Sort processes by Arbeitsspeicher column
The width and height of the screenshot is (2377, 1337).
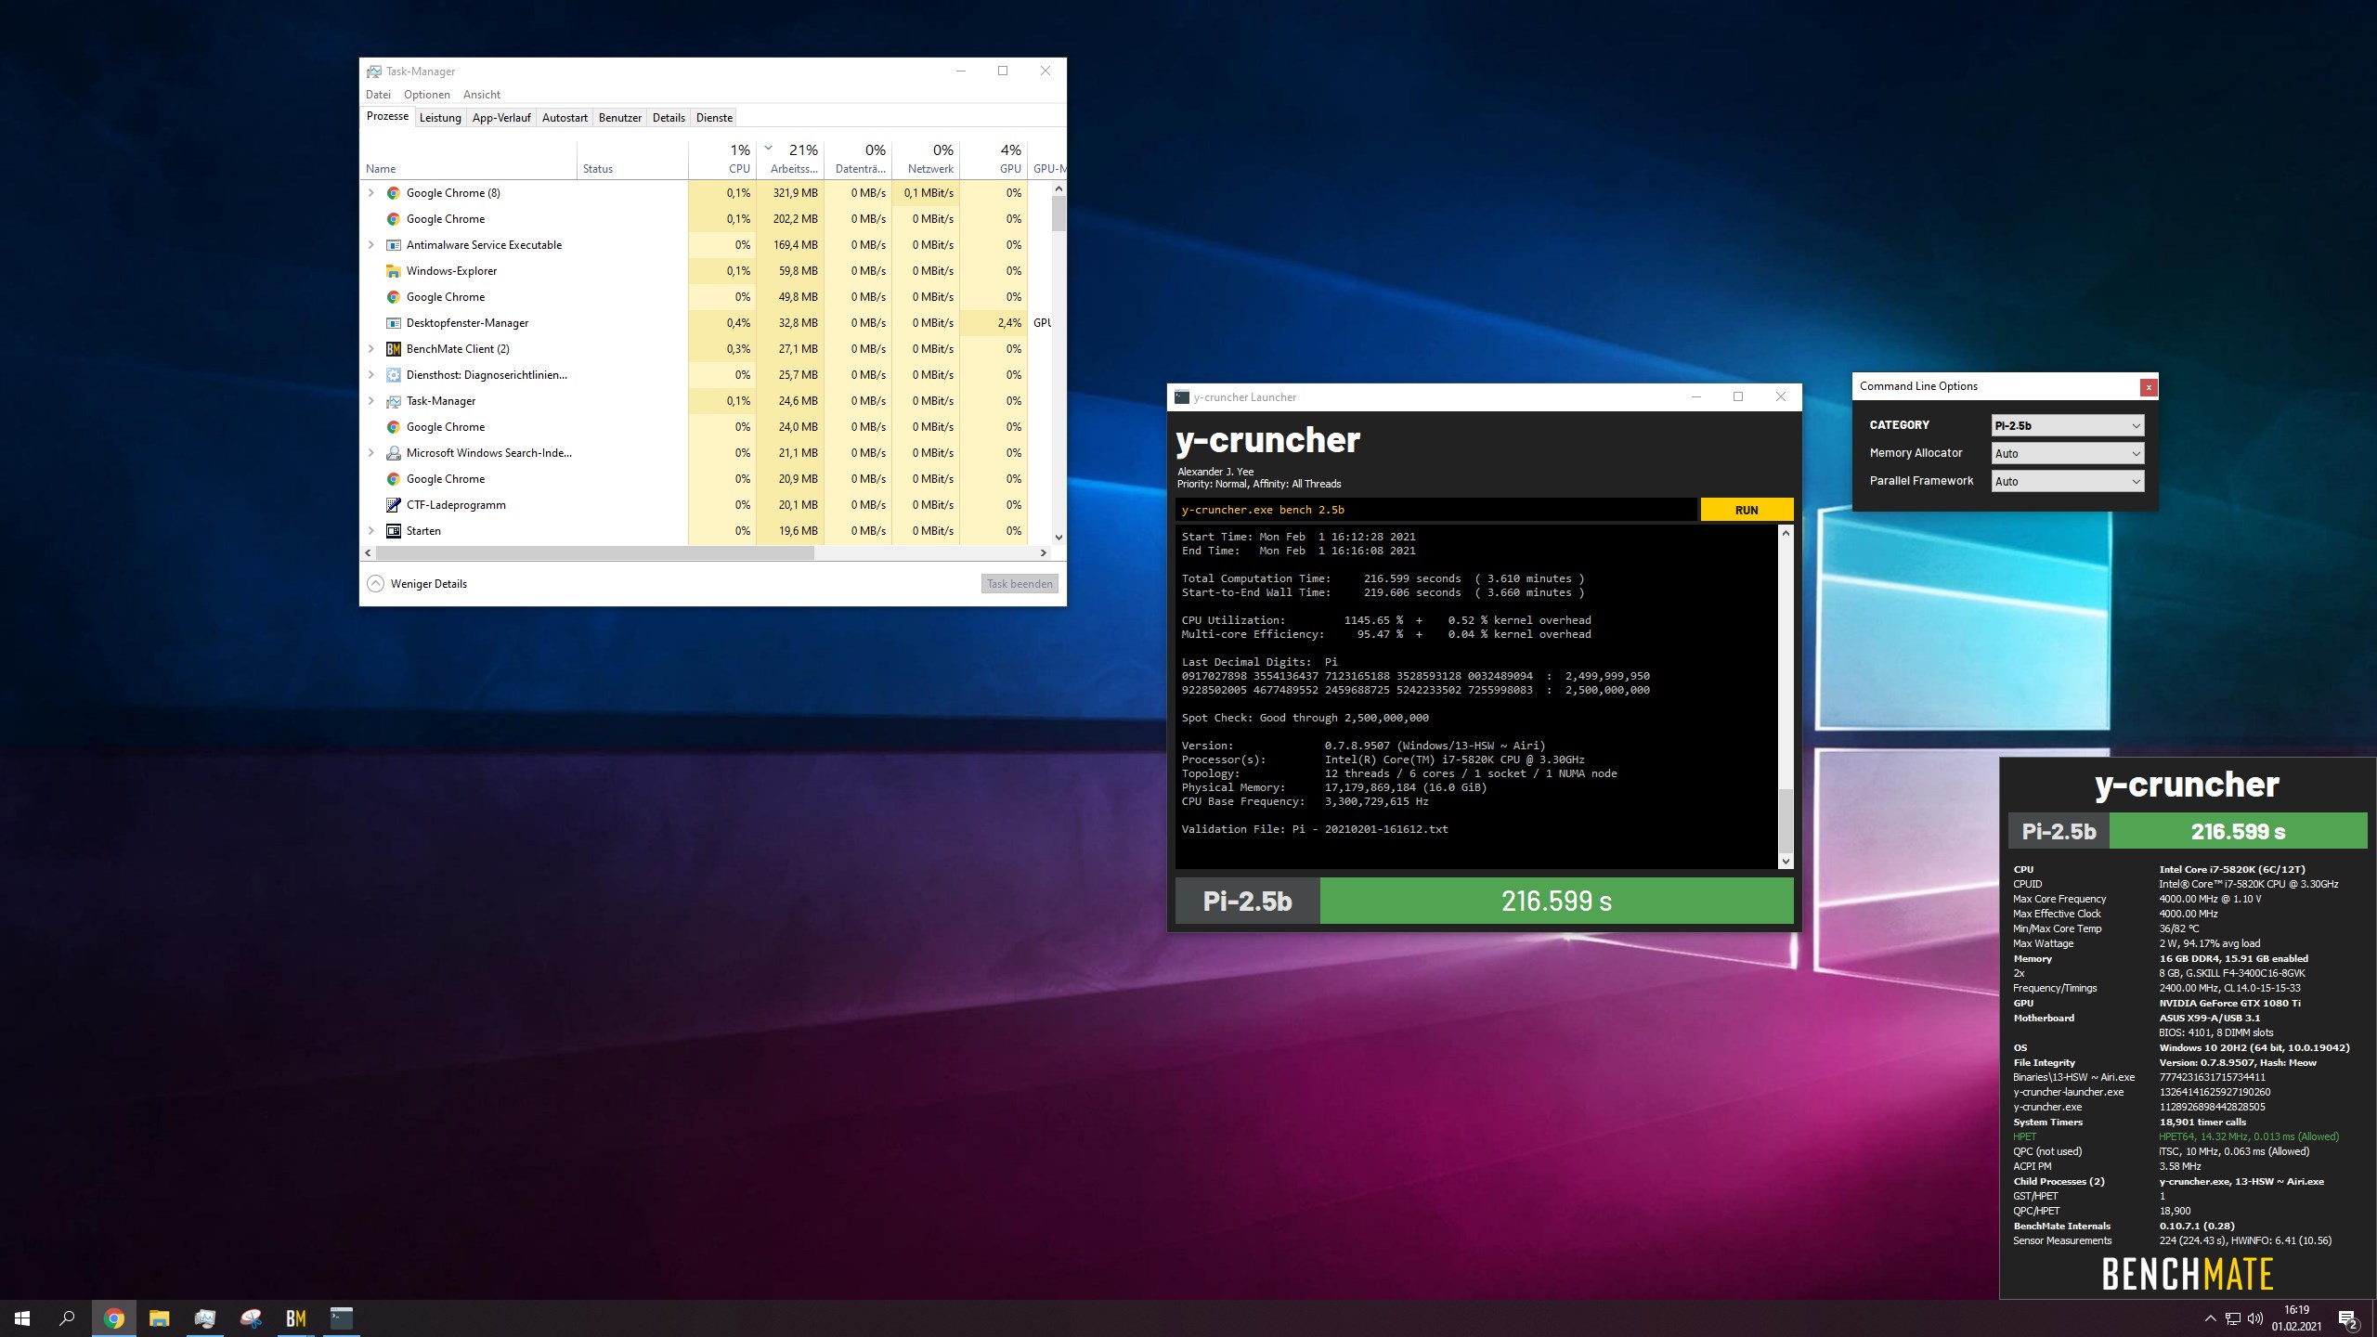pyautogui.click(x=790, y=159)
